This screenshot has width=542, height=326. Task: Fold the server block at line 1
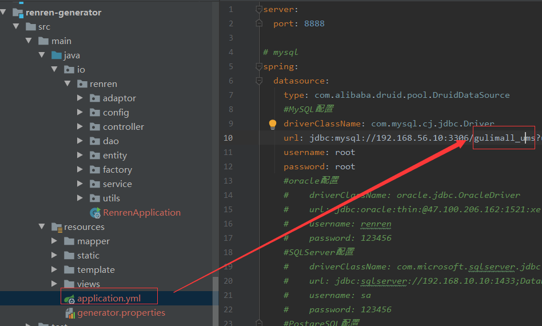pyautogui.click(x=259, y=9)
